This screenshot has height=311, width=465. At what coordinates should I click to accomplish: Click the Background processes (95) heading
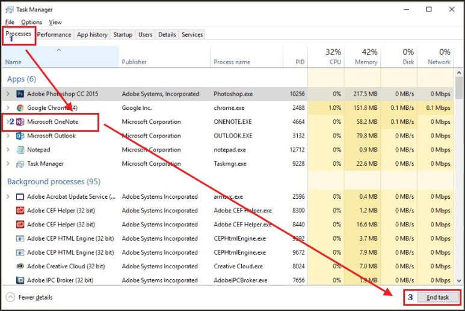(54, 181)
